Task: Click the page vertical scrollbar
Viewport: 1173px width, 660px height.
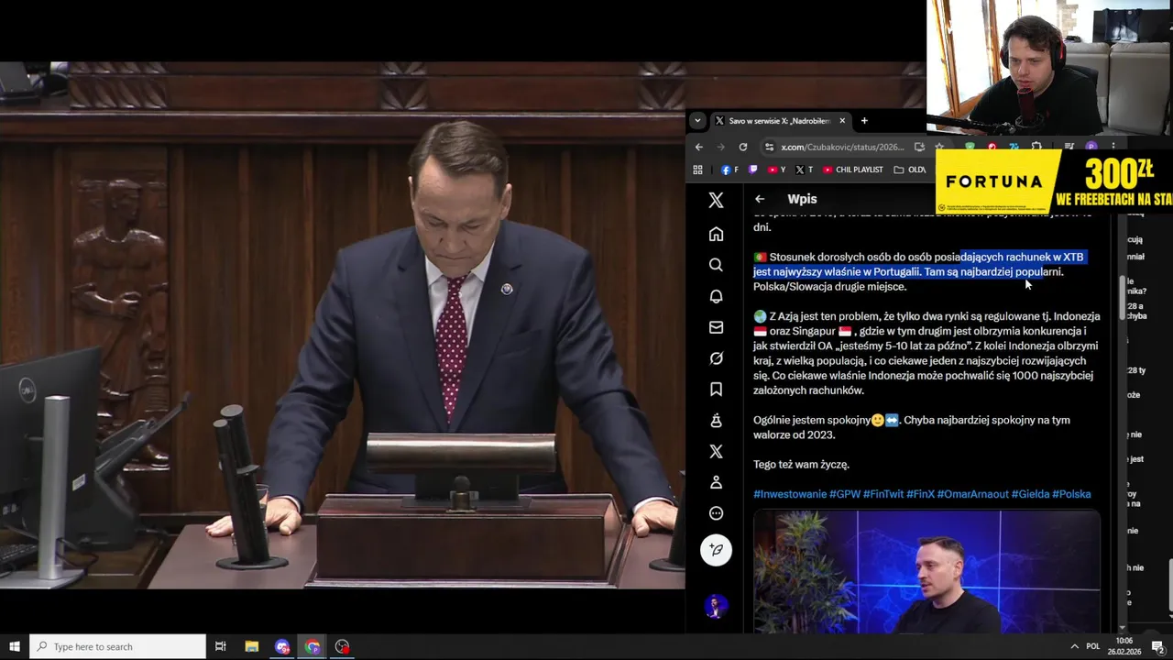Action: (1124, 298)
